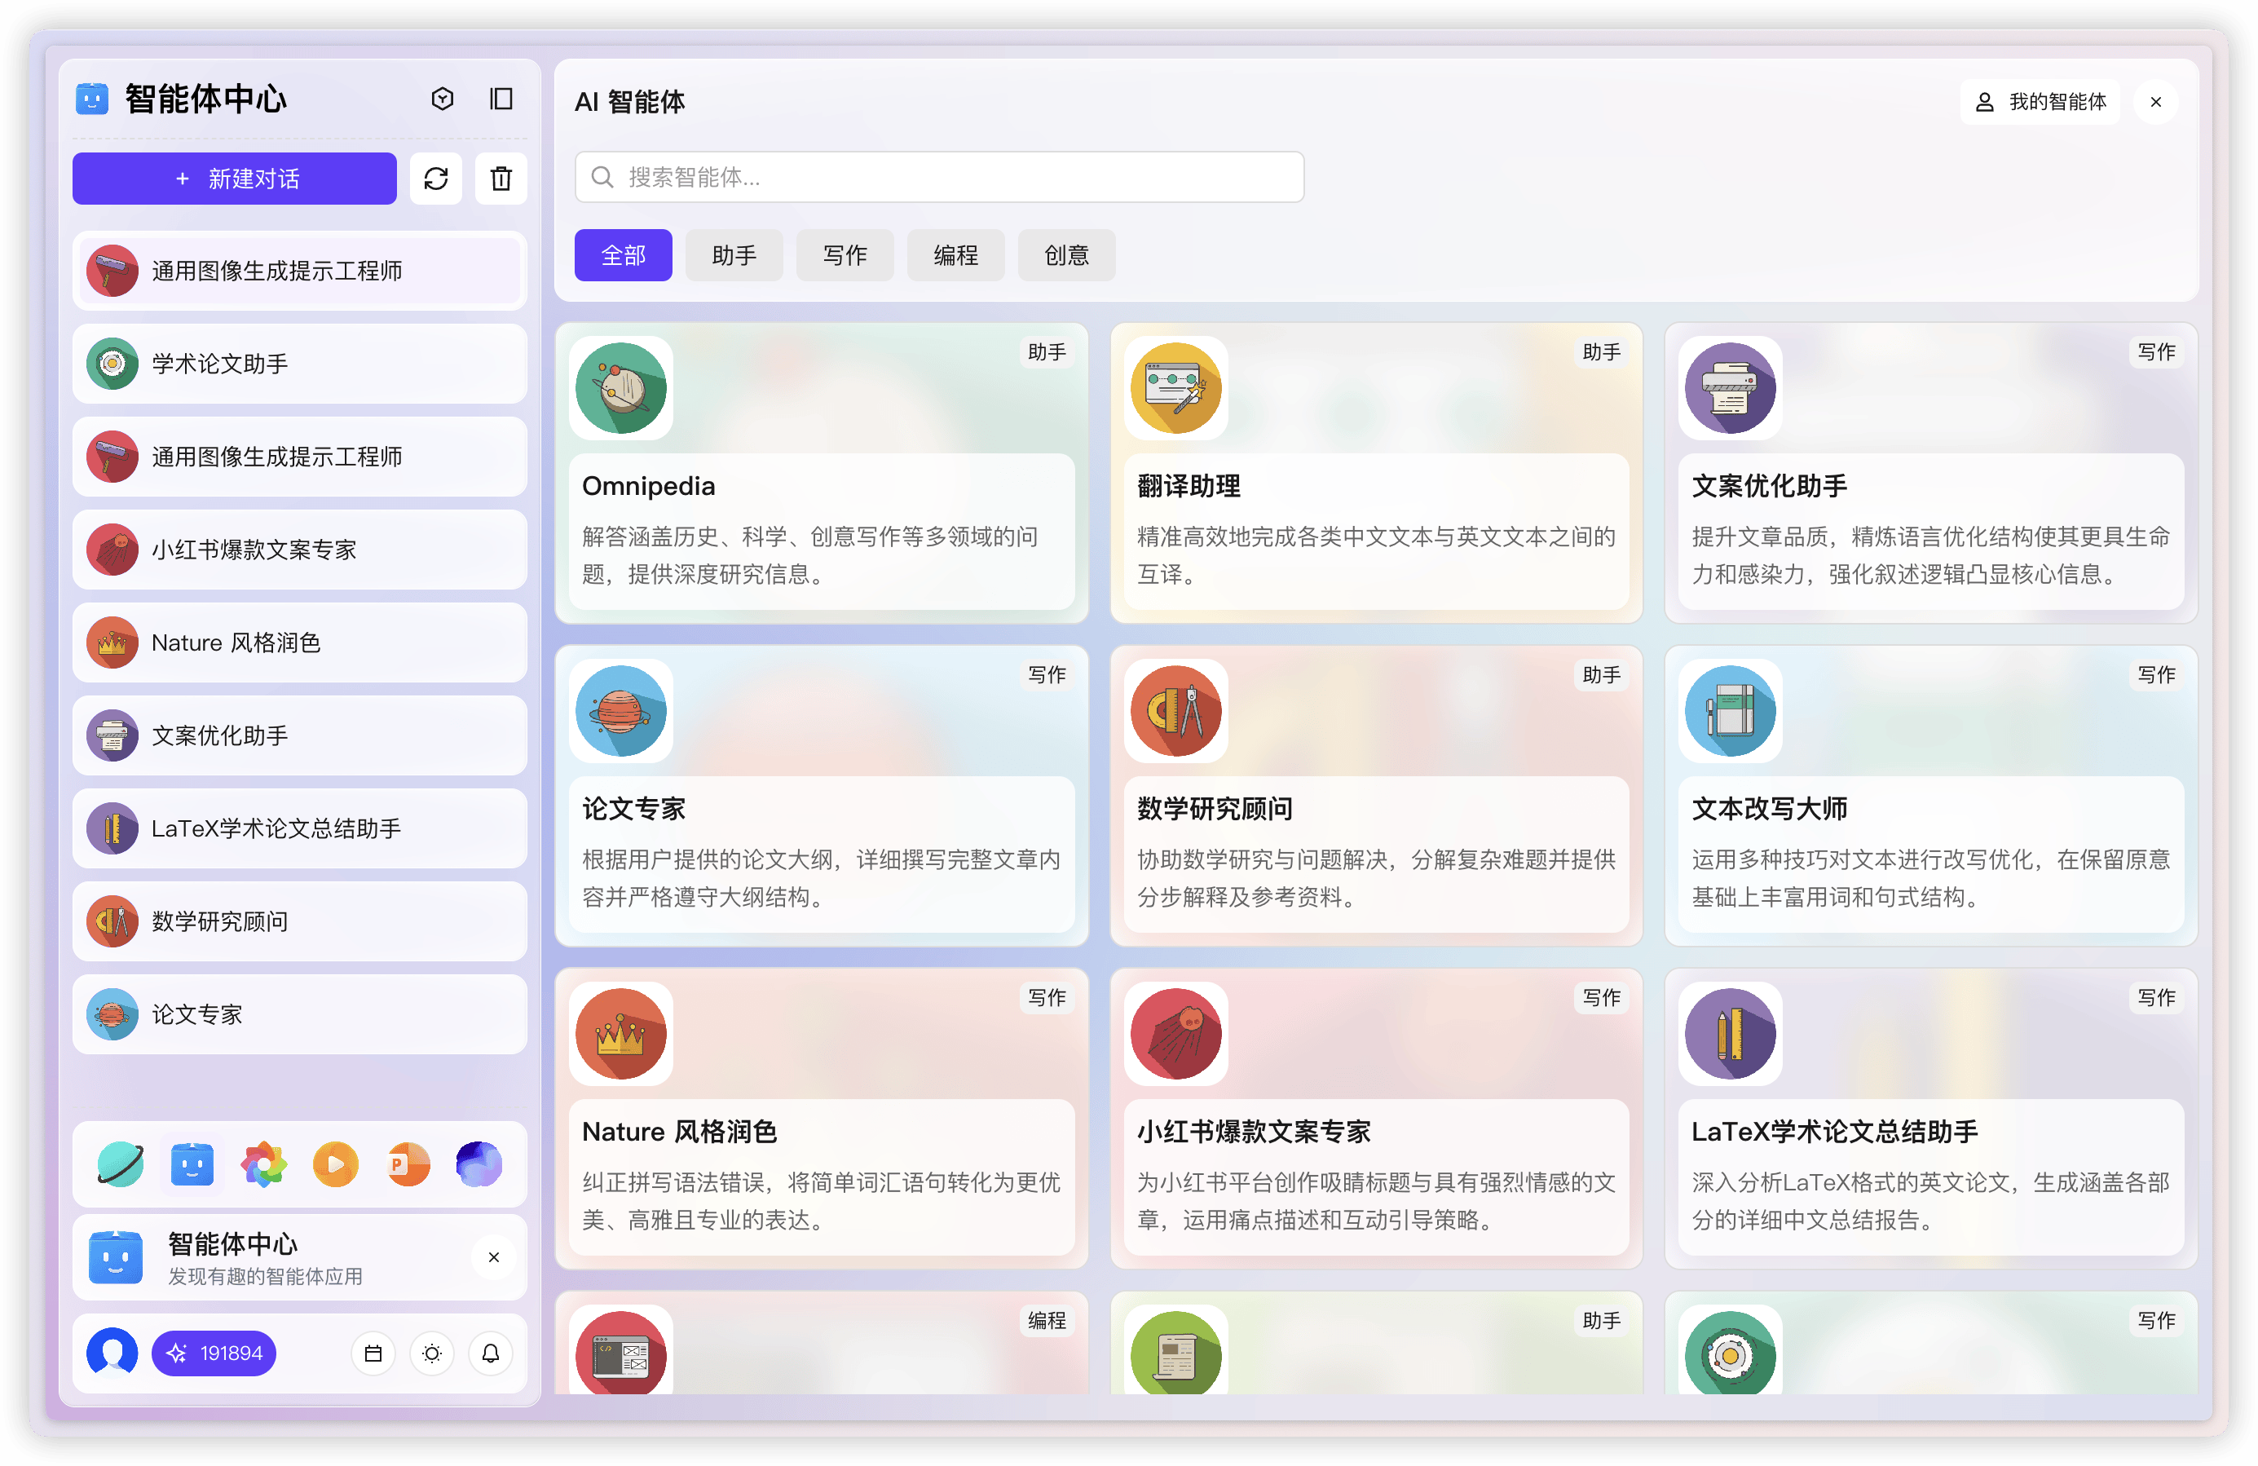Open the calendar icon at sidebar bottom

pyautogui.click(x=373, y=1353)
